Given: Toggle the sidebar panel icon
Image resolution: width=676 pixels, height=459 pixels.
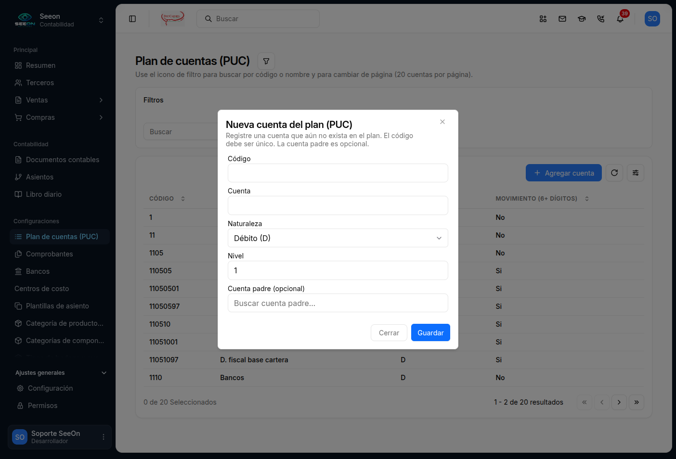Looking at the screenshot, I should click(x=132, y=19).
